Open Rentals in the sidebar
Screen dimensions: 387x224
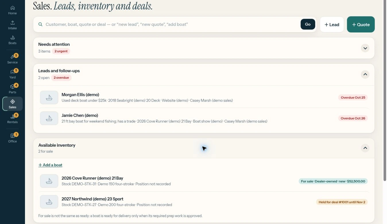(12, 119)
